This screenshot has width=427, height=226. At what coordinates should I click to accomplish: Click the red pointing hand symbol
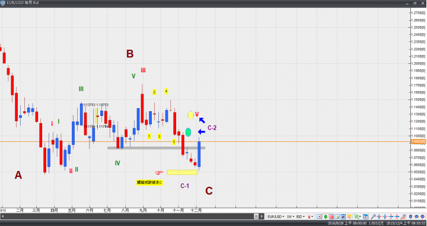159,173
